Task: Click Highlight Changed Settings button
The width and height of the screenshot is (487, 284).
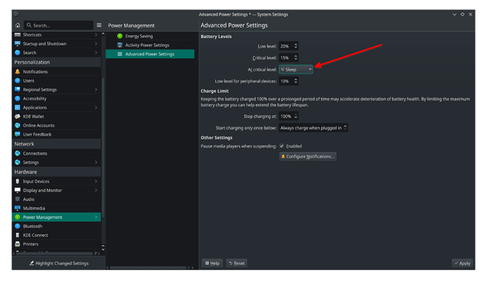Action: [59, 264]
